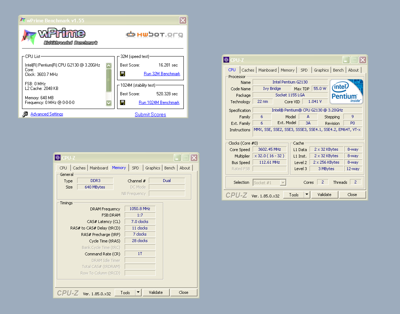Click Submit Scores link

point(150,115)
